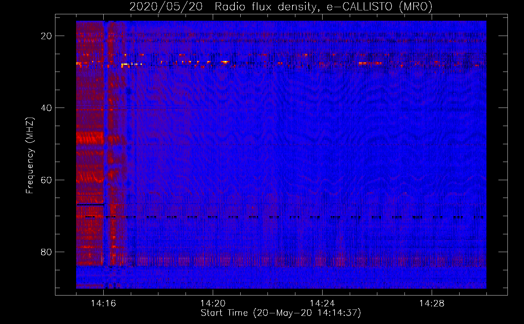Select the 14:28 time tick label
This screenshot has height=324, width=524.
(432, 304)
